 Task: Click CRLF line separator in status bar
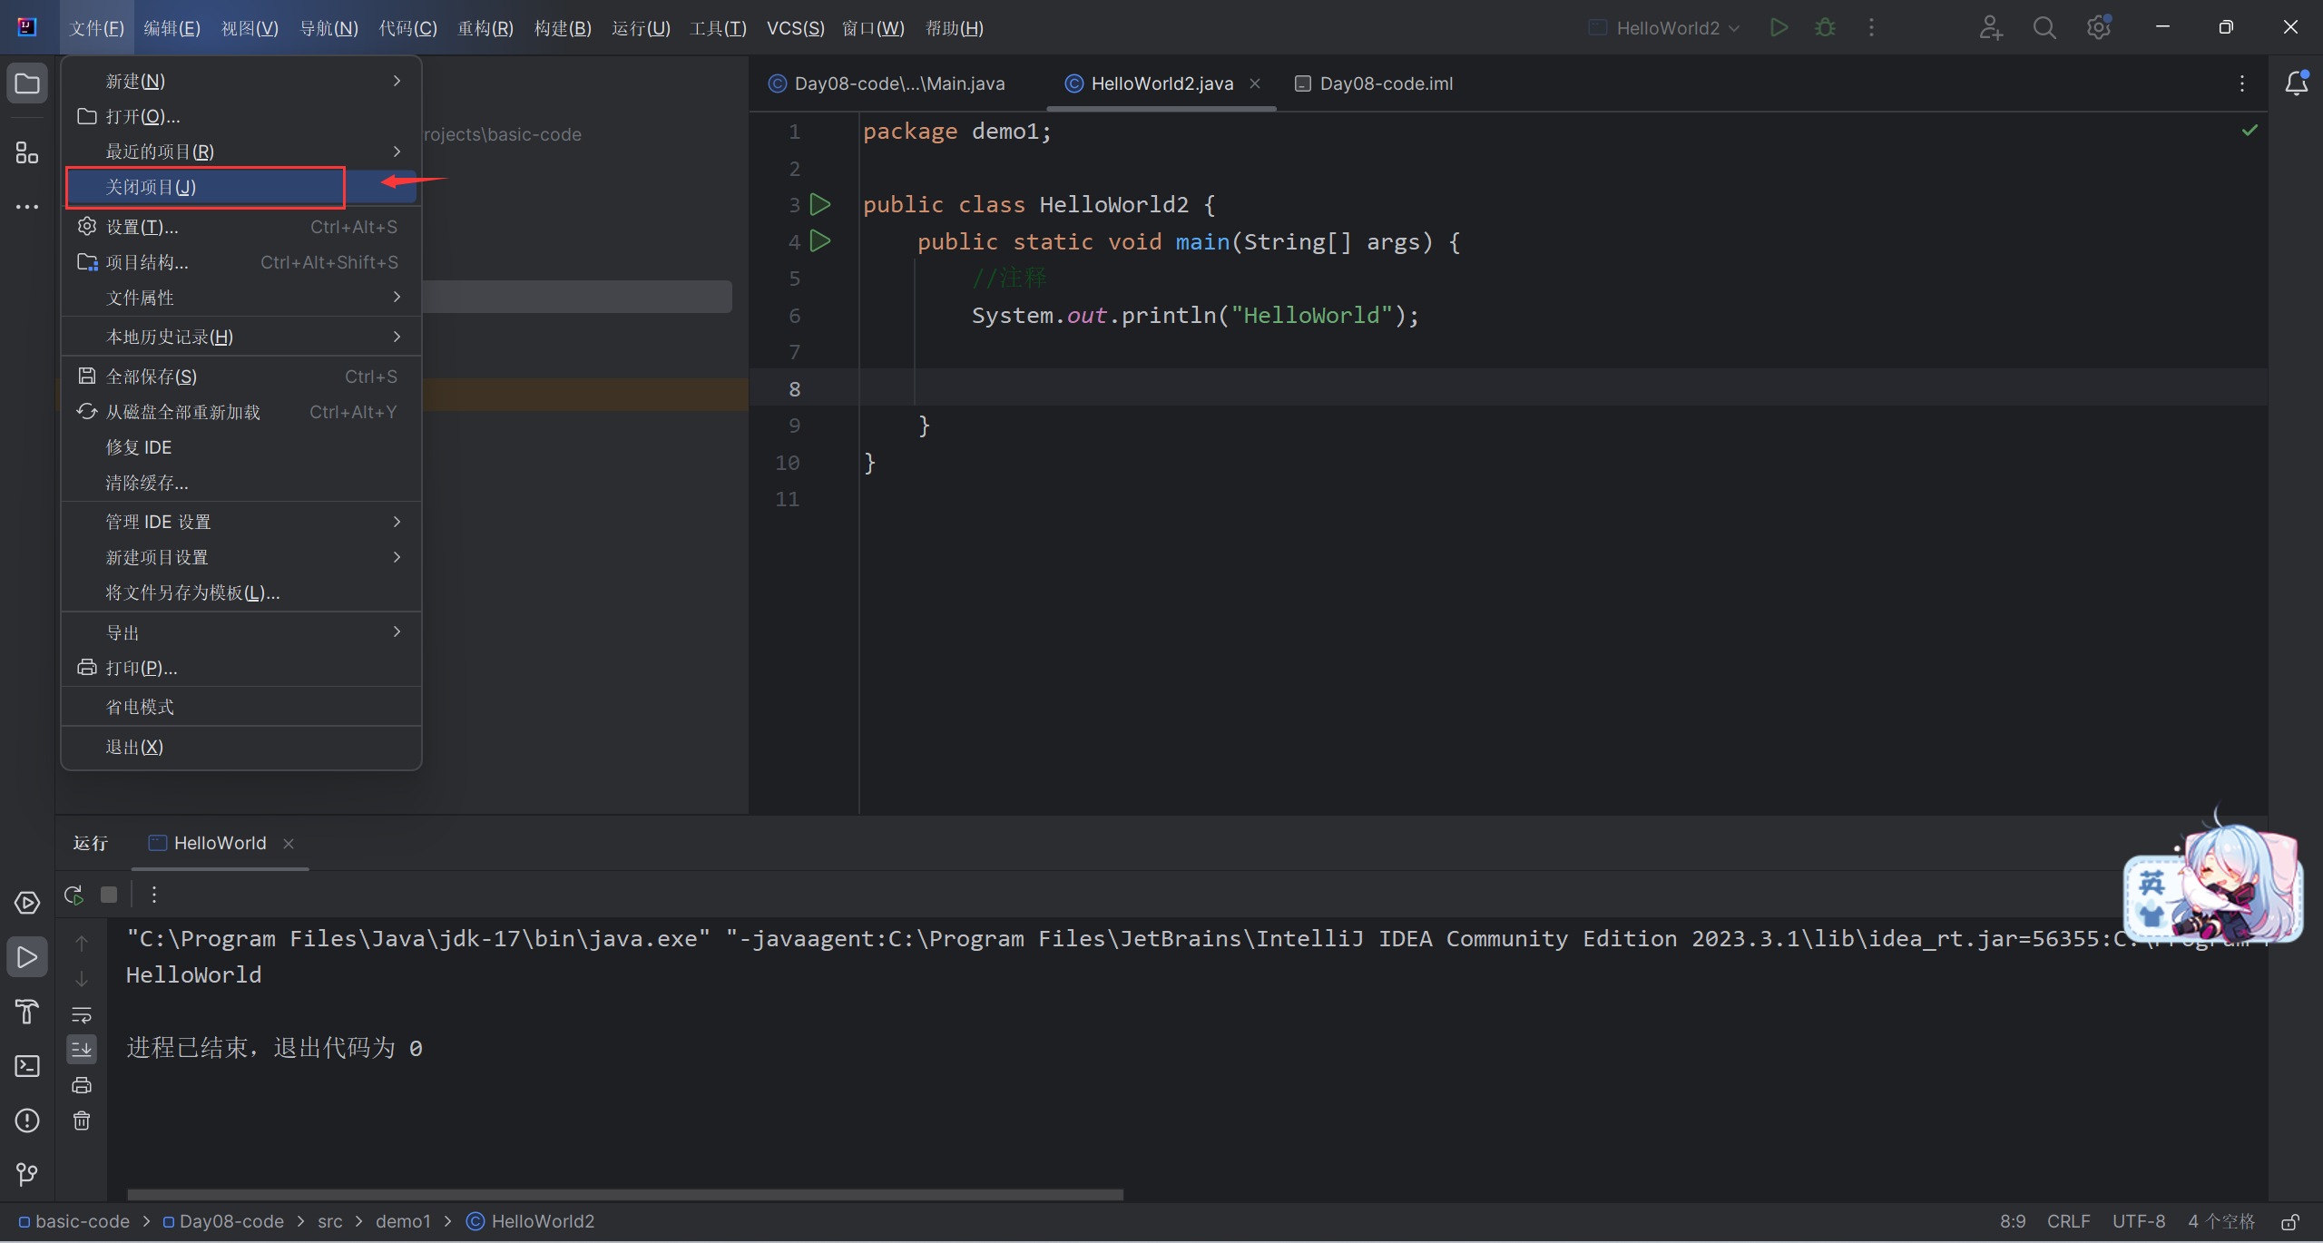click(x=2068, y=1221)
